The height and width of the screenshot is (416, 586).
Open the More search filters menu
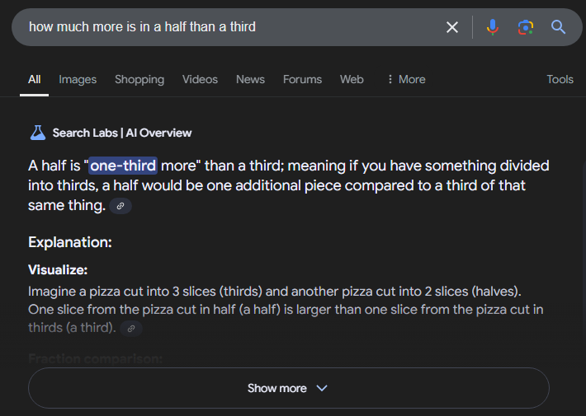(x=405, y=80)
